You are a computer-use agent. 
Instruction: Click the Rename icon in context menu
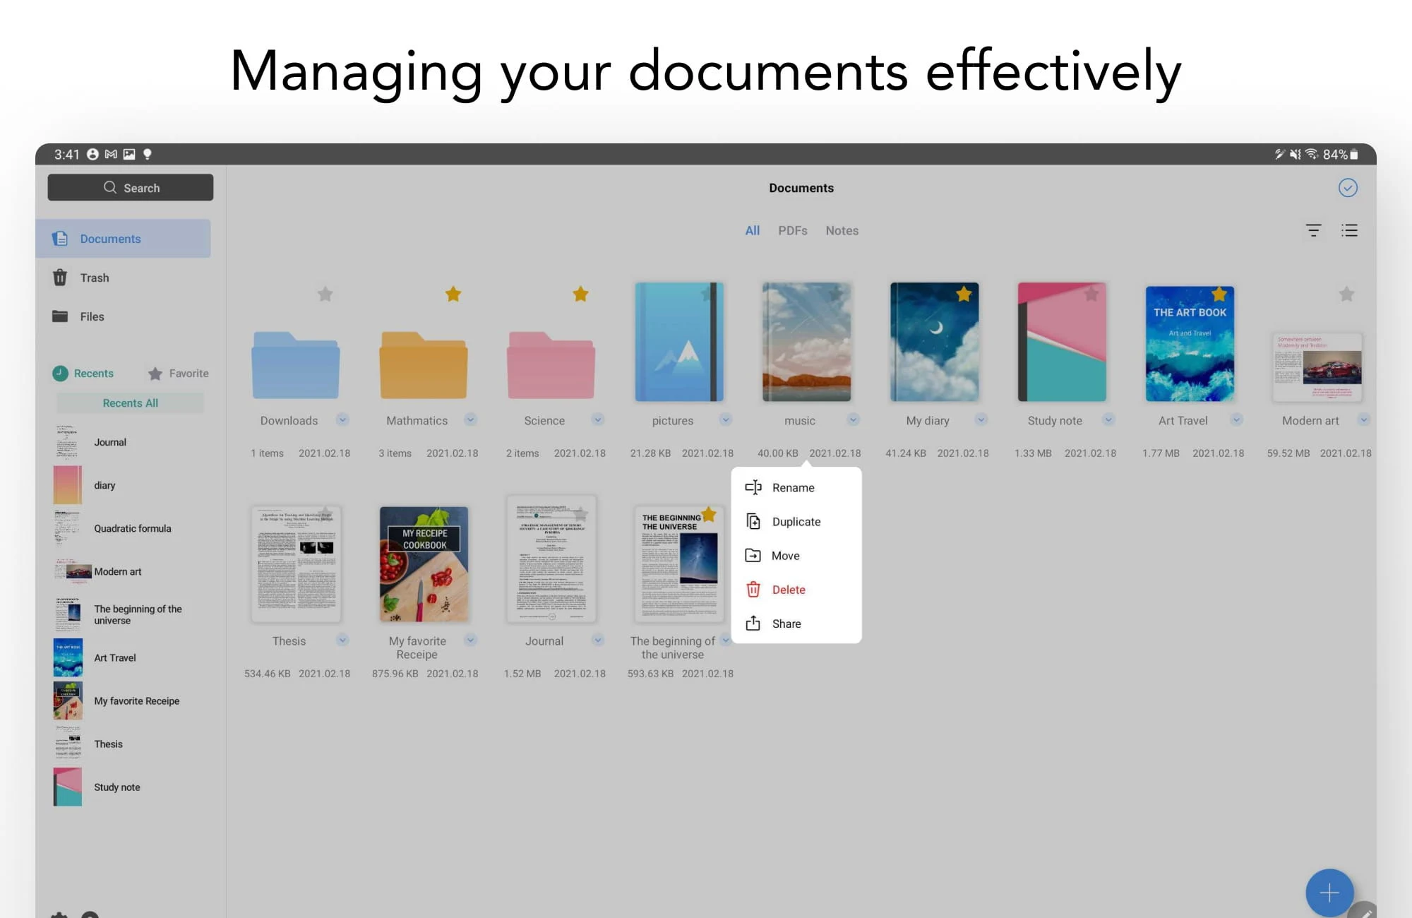pos(753,487)
